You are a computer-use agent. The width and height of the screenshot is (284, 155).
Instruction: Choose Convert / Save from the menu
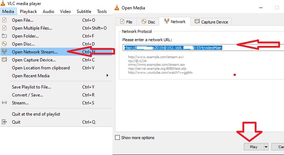[x=27, y=95]
